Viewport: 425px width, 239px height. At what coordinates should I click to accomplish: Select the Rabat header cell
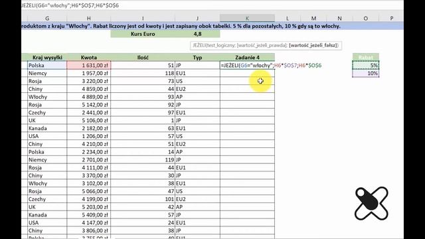coord(366,58)
